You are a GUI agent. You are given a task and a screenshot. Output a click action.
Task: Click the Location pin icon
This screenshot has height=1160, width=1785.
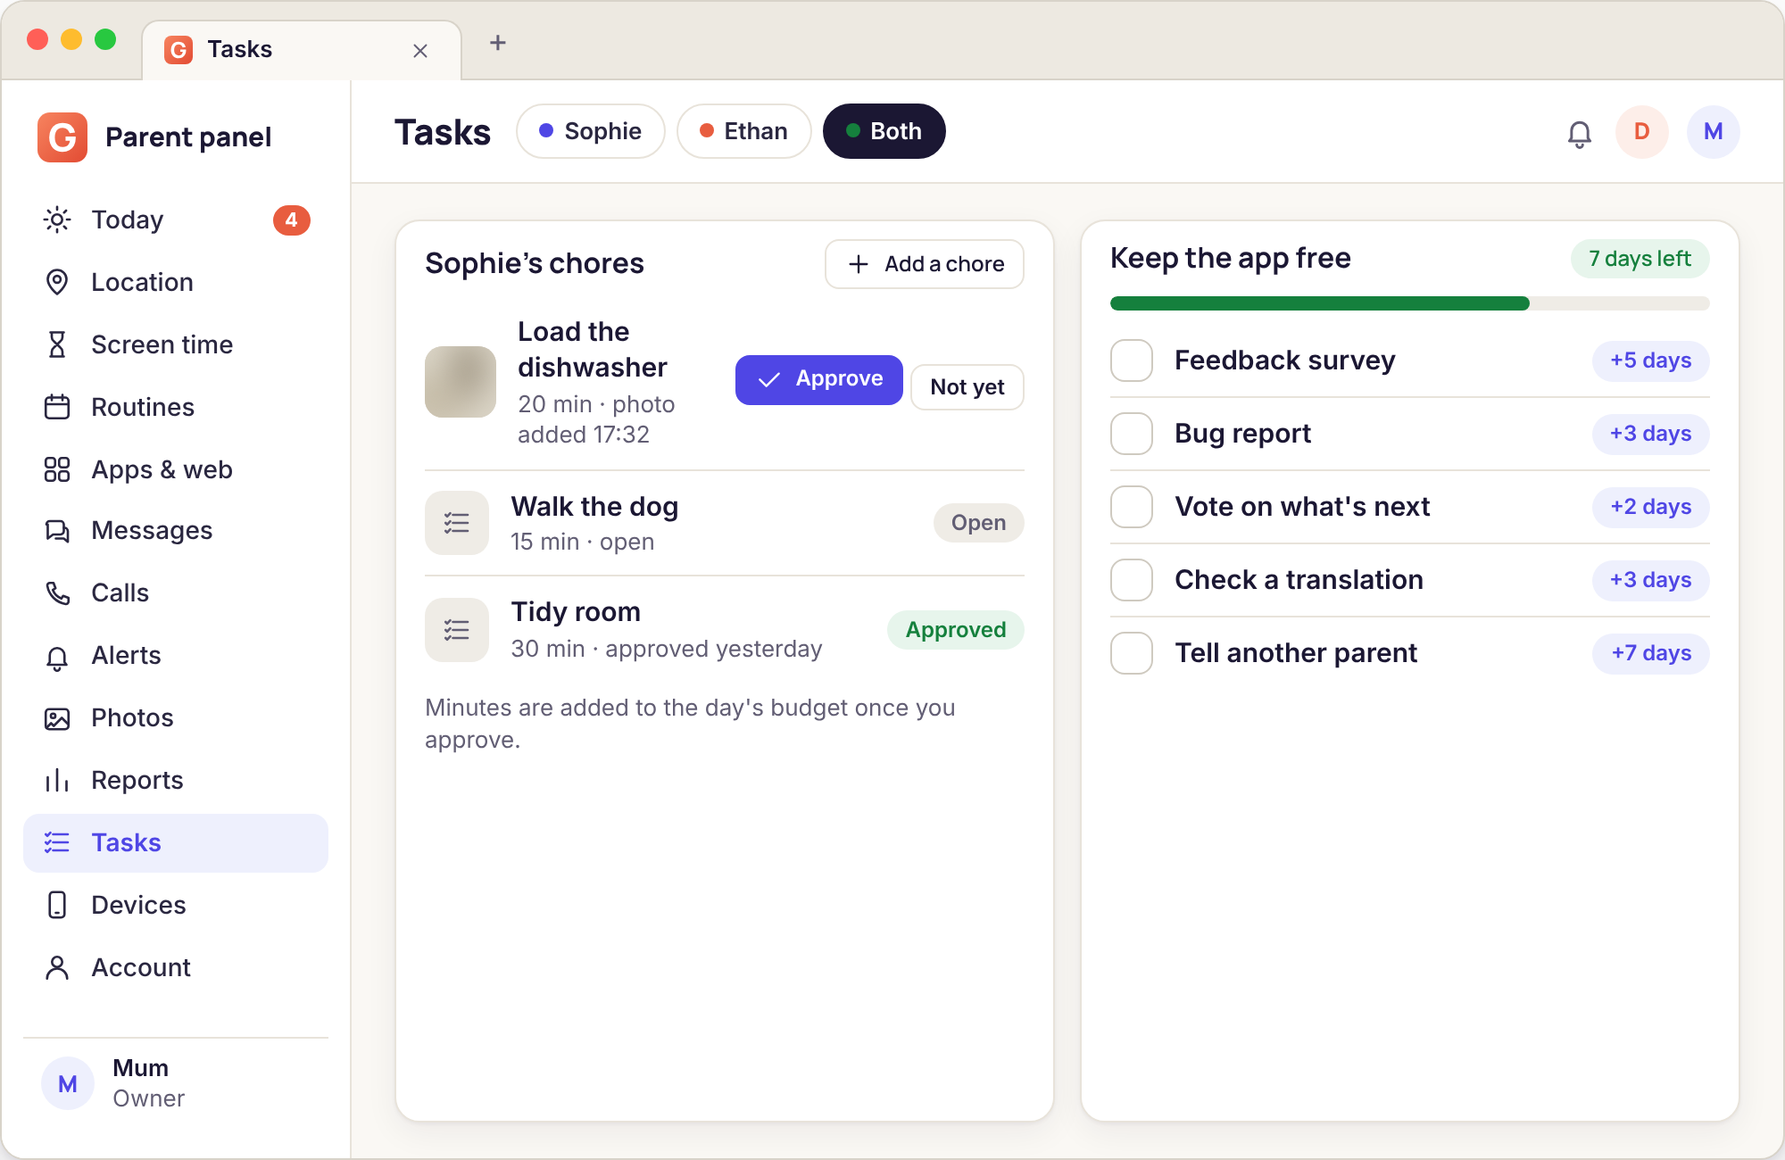tap(57, 282)
